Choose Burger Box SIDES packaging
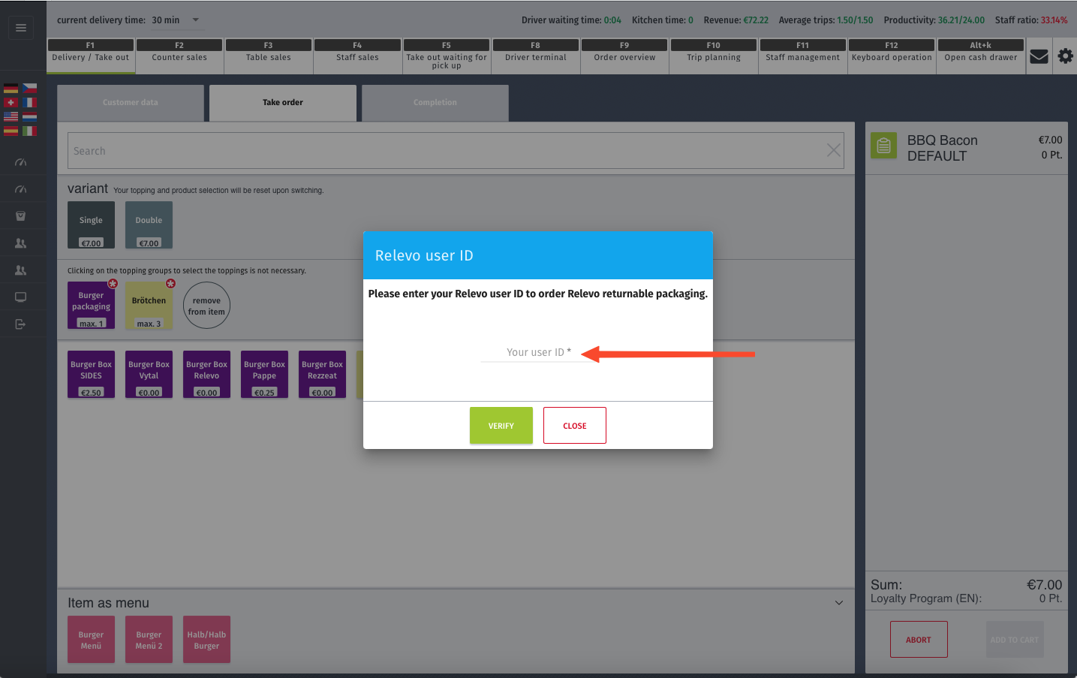1077x678 pixels. [91, 374]
